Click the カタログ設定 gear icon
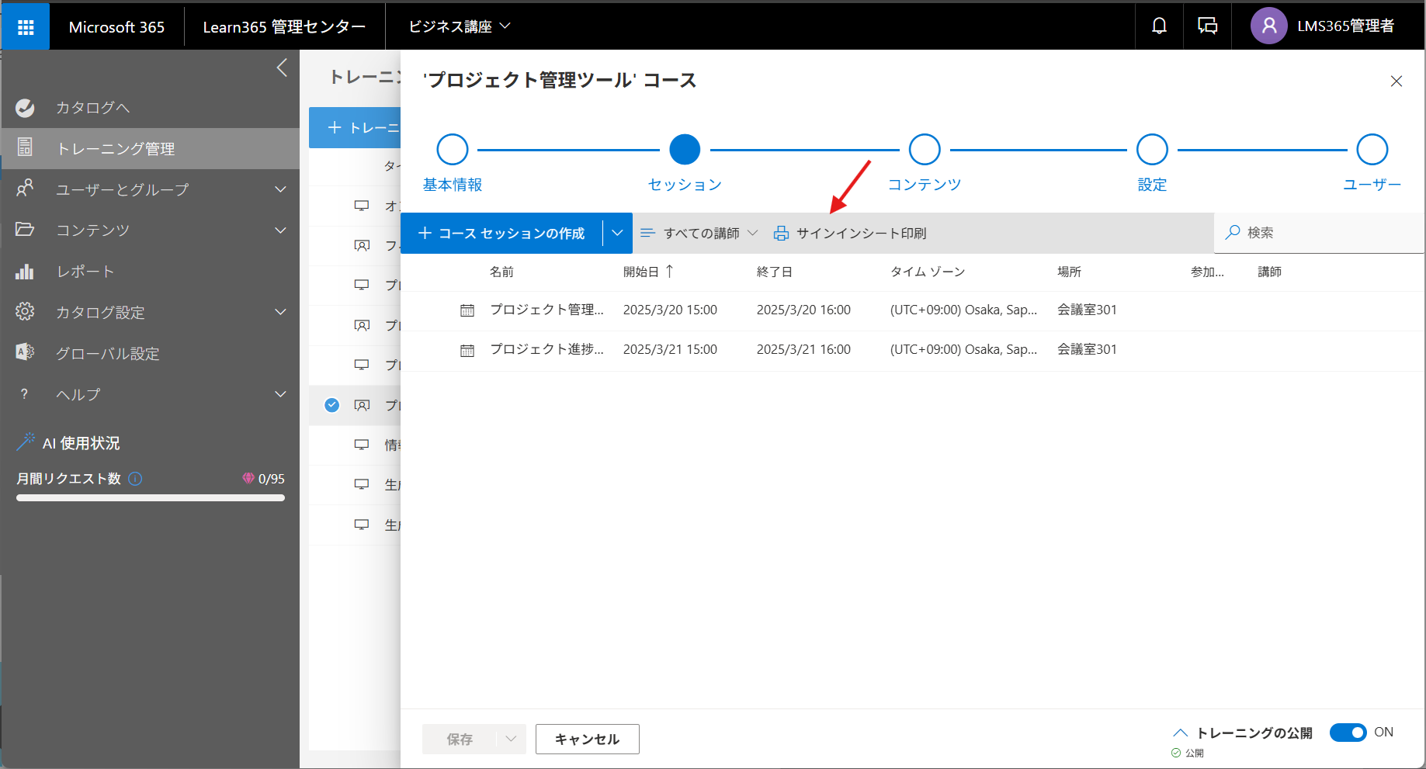Image resolution: width=1426 pixels, height=769 pixels. coord(25,312)
